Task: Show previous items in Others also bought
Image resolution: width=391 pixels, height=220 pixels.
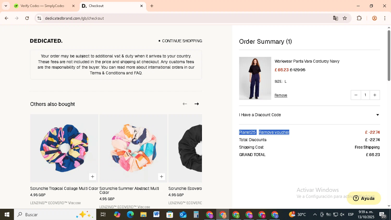Action: point(185,104)
